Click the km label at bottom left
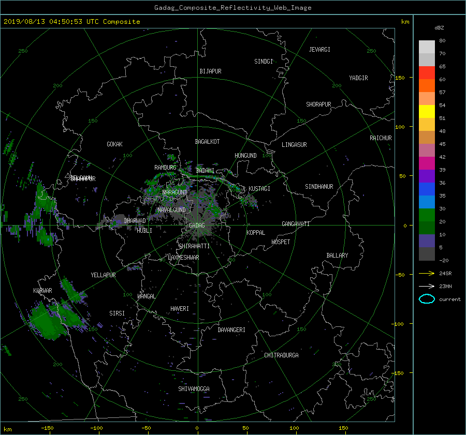This screenshot has height=435, width=466. point(7,429)
